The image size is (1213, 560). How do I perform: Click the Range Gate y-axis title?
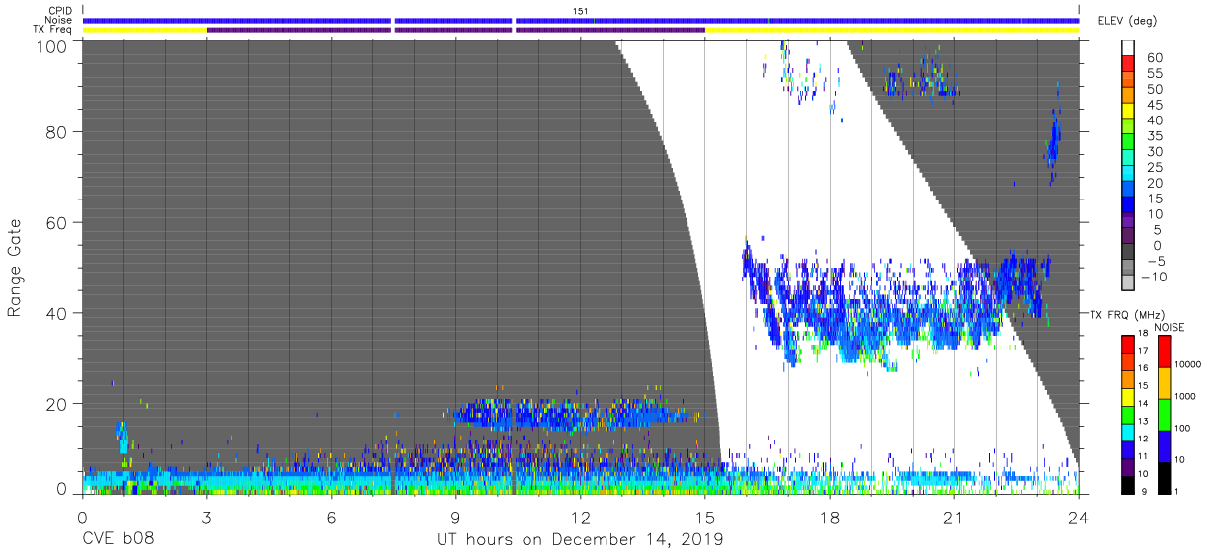(15, 267)
